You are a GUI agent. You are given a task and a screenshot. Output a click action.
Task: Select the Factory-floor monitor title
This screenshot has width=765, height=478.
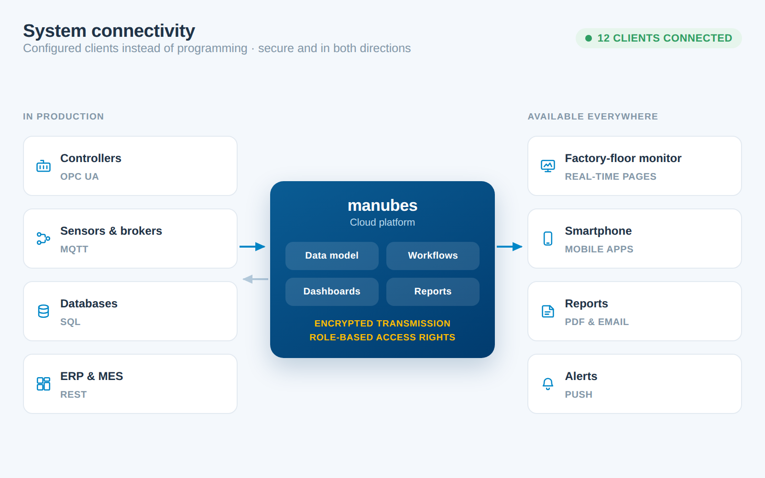623,158
